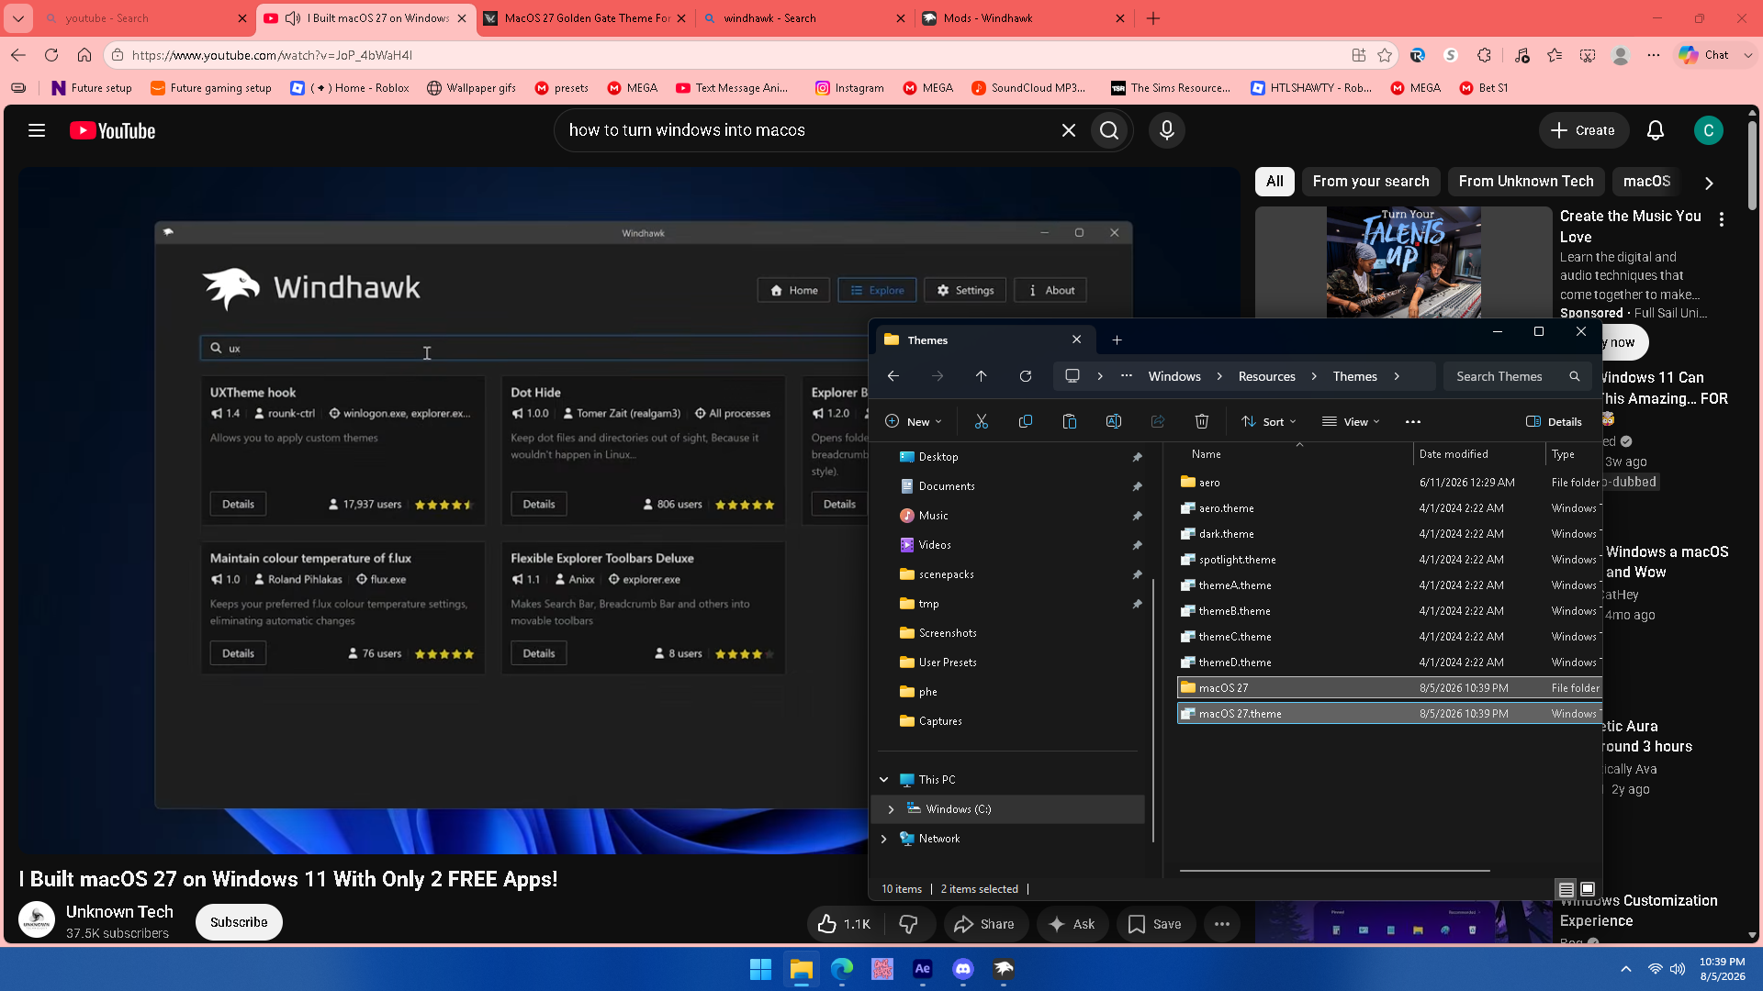Like the video with 1.1K likes

tap(844, 924)
